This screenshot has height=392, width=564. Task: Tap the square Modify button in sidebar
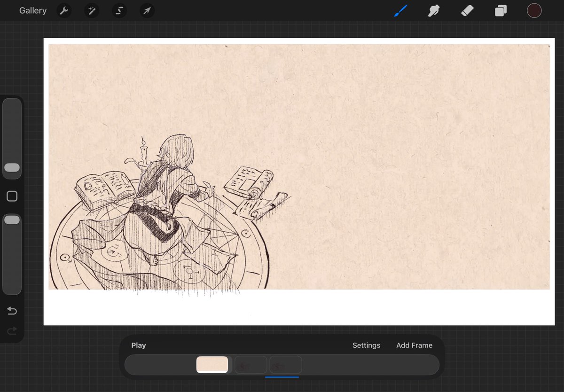click(x=12, y=196)
